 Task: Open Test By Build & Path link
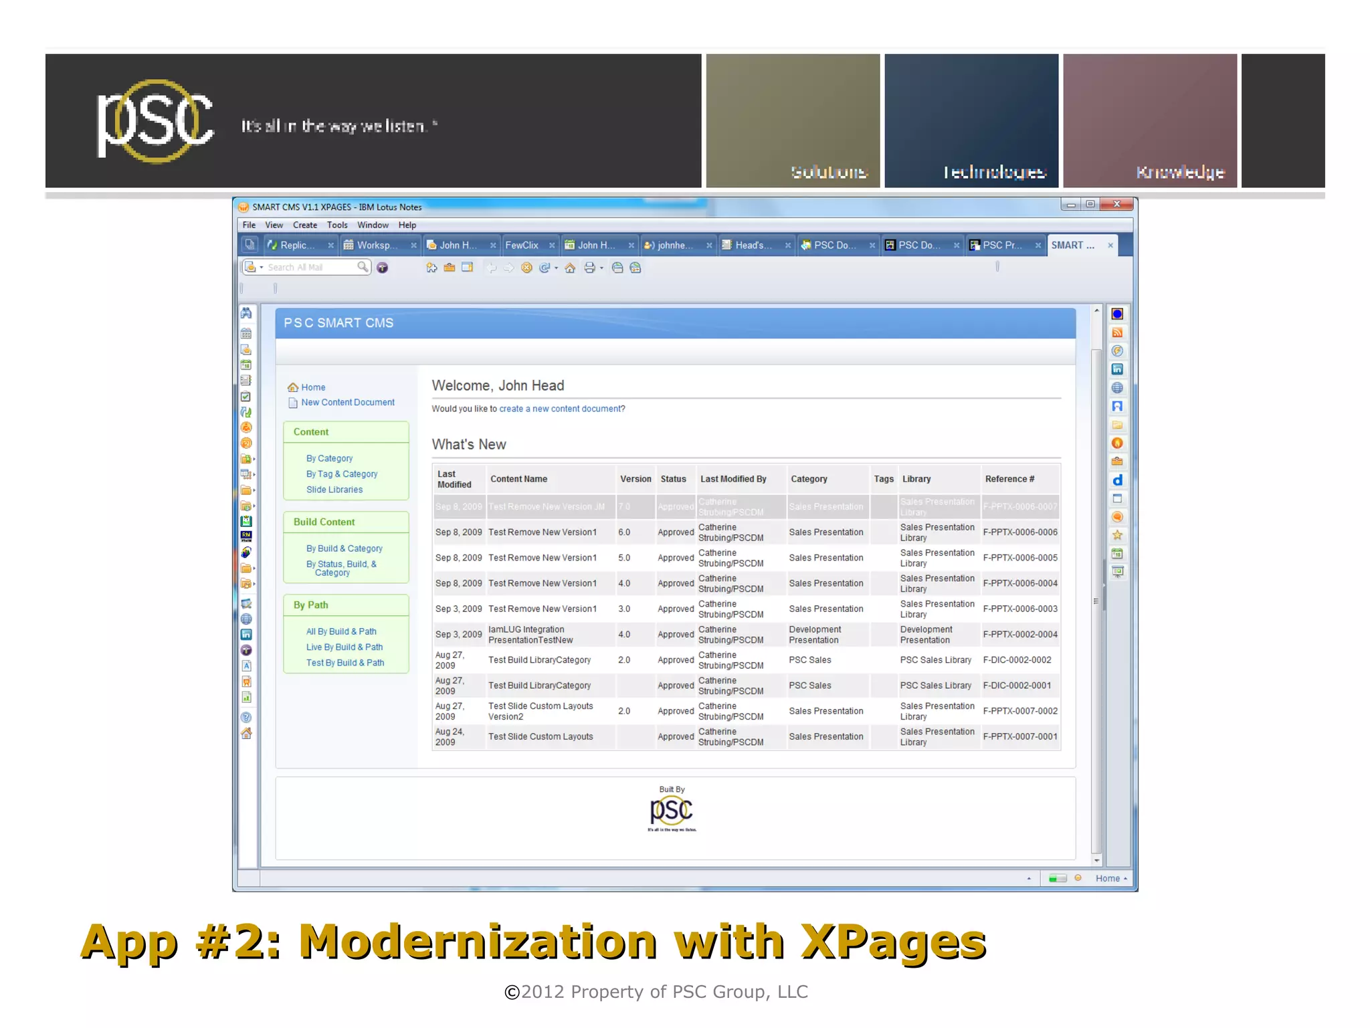tap(345, 663)
